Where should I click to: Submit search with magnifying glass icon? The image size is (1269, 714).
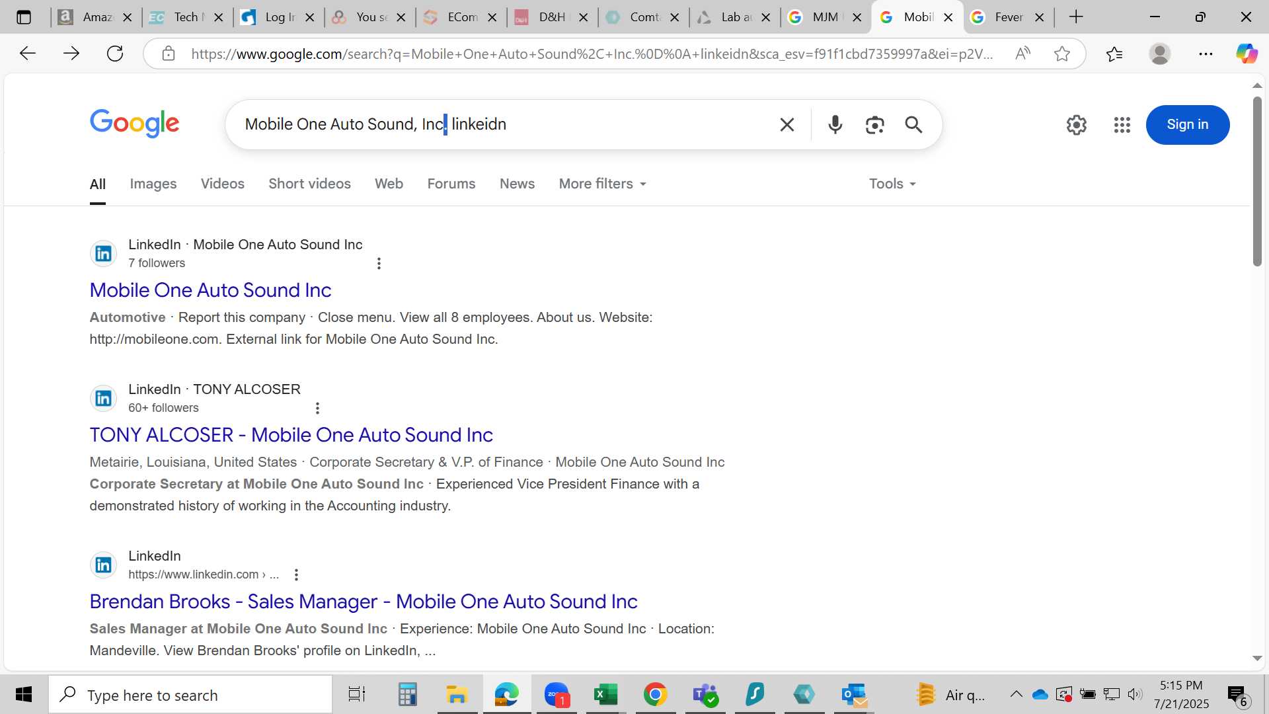pos(913,124)
